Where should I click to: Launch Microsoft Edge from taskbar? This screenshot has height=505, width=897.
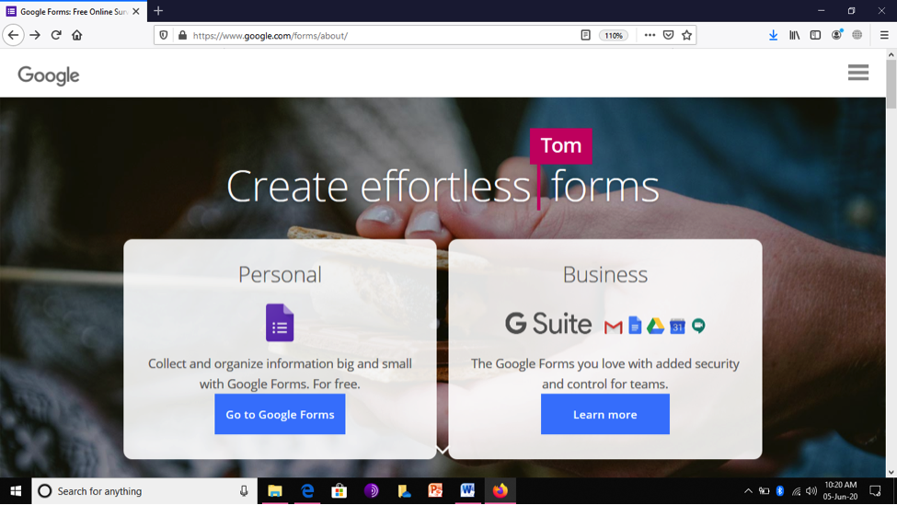coord(307,490)
